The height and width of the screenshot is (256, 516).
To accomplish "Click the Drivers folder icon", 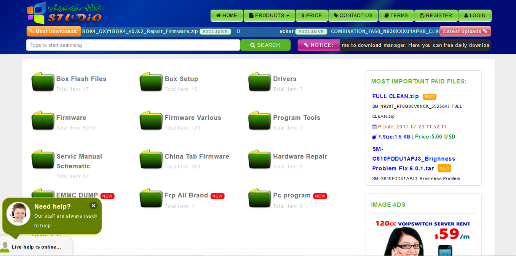I will click(259, 82).
